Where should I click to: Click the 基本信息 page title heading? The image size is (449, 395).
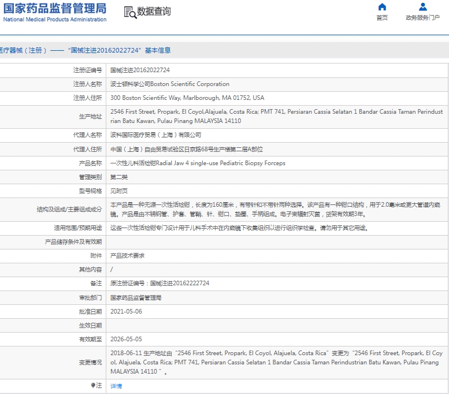click(158, 50)
